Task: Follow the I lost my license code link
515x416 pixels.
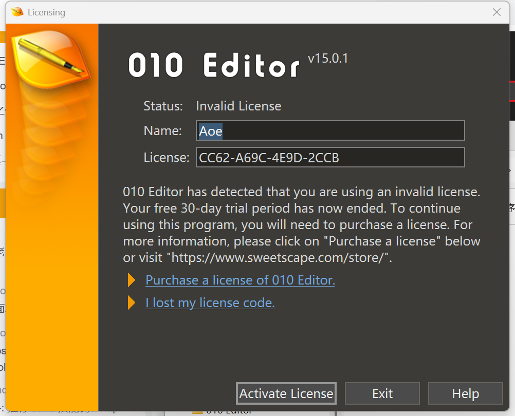Action: click(210, 303)
